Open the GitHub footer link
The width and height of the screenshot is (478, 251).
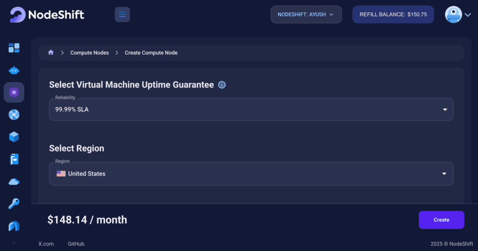[x=76, y=244]
